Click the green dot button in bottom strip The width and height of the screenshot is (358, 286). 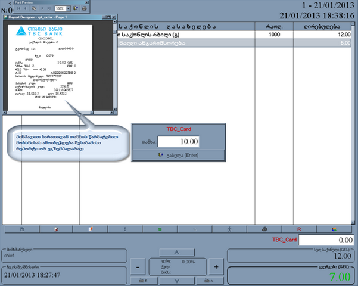coord(160,229)
